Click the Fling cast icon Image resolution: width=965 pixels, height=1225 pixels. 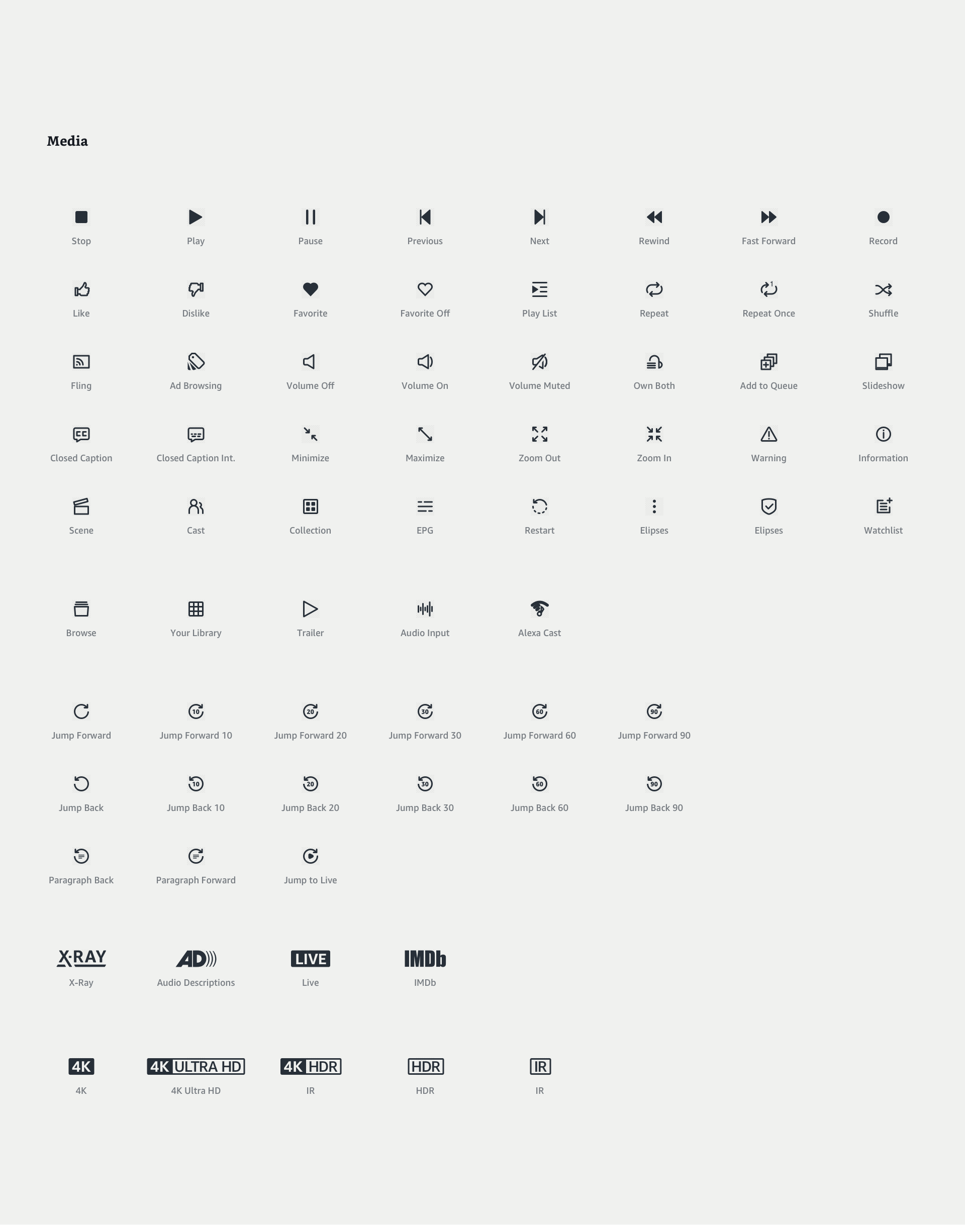click(81, 361)
